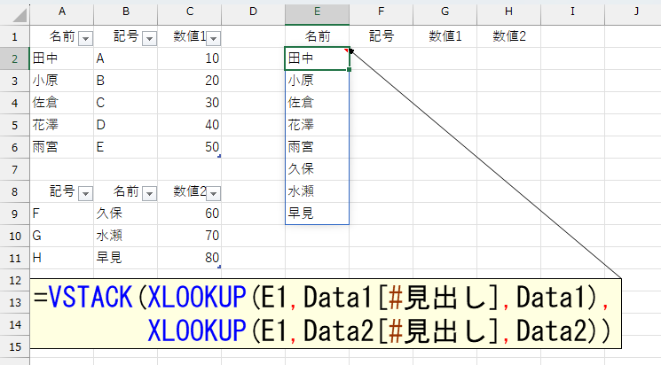Open filter dropdown for 記号 in cell B1
661x365 pixels.
tap(149, 38)
